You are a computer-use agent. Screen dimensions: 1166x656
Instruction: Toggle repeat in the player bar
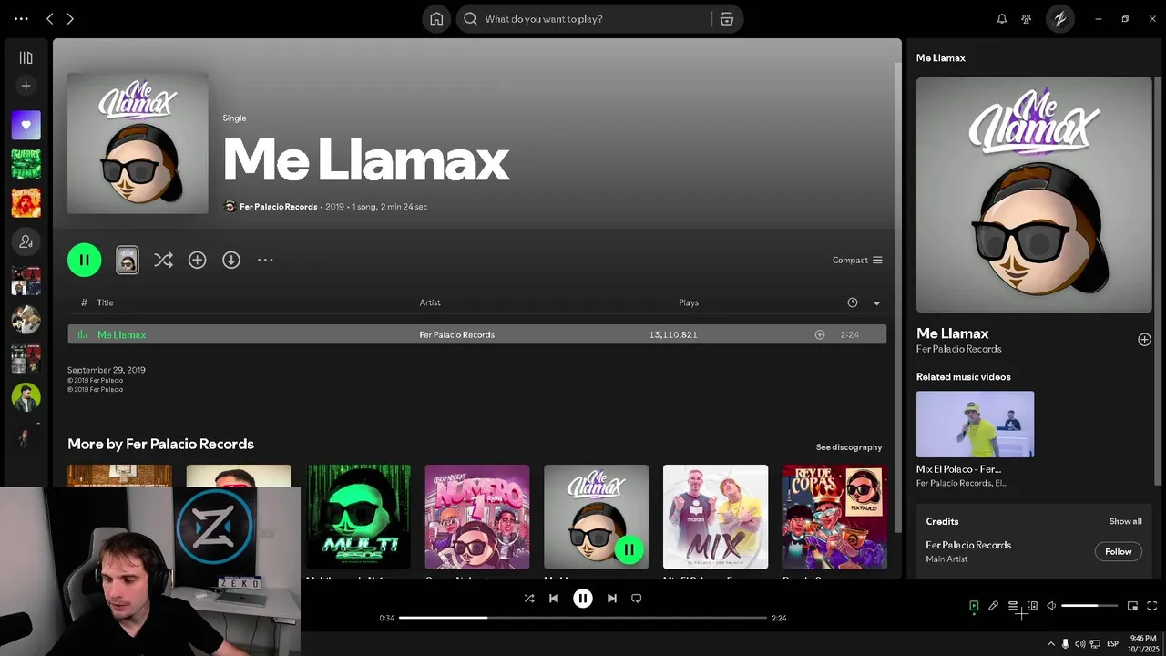click(637, 599)
